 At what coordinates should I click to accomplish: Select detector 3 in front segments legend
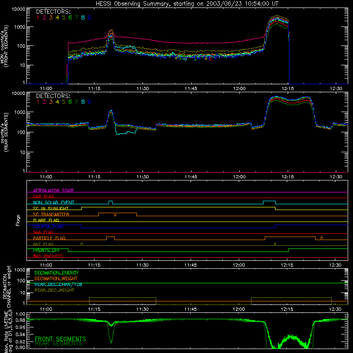(x=51, y=18)
